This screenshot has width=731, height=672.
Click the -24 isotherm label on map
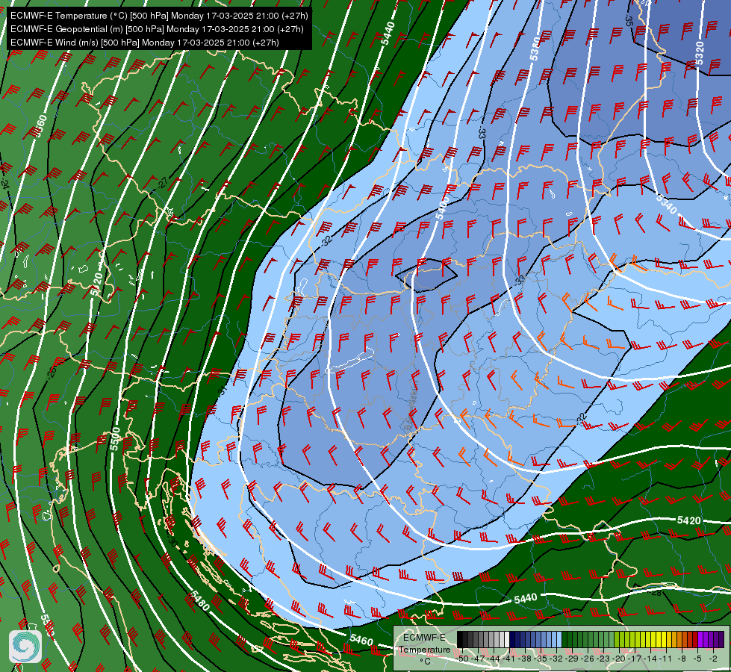click(5, 182)
